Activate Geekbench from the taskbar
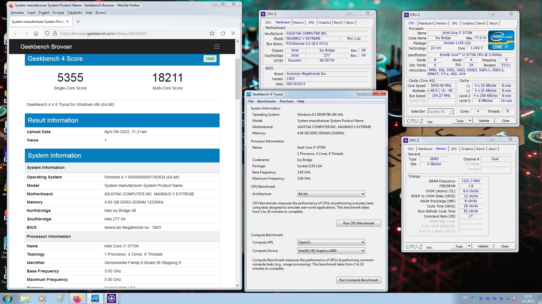542x304 pixels. point(95,298)
